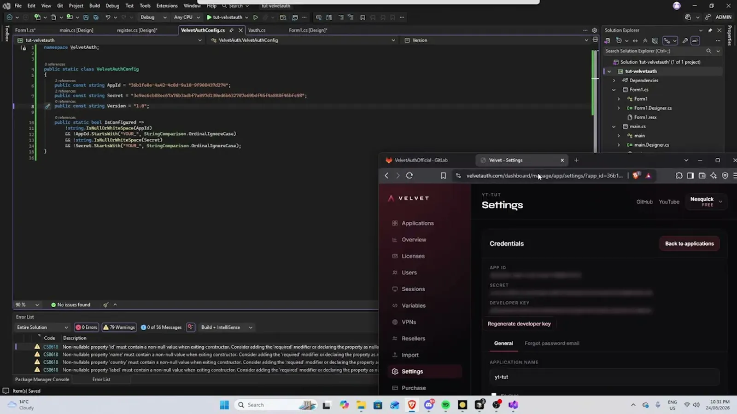Viewport: 737px width, 414px height.
Task: Toggle the 0 Errors filter in Error List
Action: [87, 327]
